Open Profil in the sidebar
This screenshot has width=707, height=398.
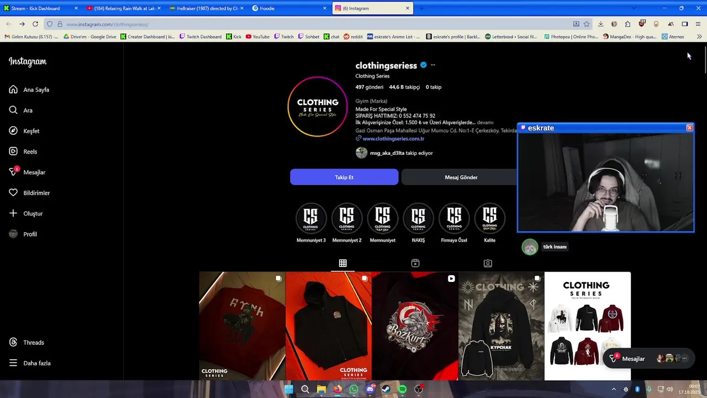[x=23, y=234]
